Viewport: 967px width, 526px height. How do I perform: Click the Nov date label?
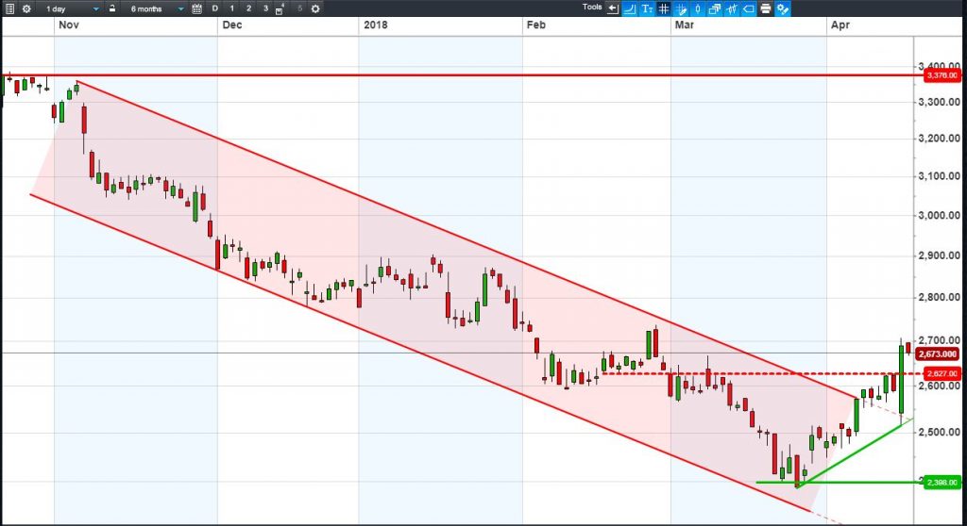(x=68, y=25)
